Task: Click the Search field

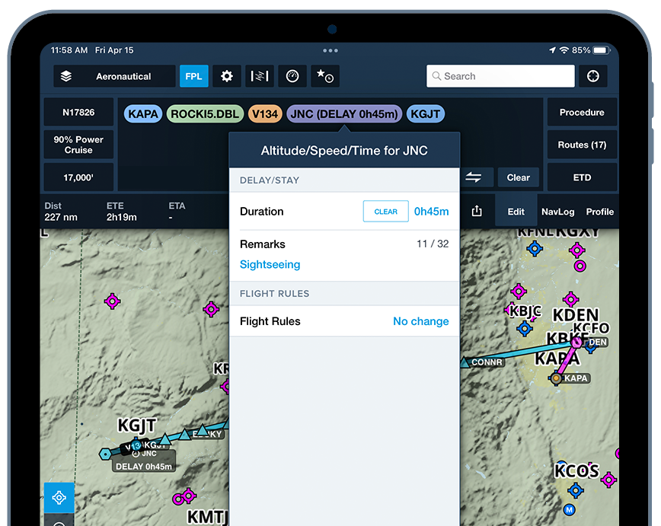Action: coord(500,76)
